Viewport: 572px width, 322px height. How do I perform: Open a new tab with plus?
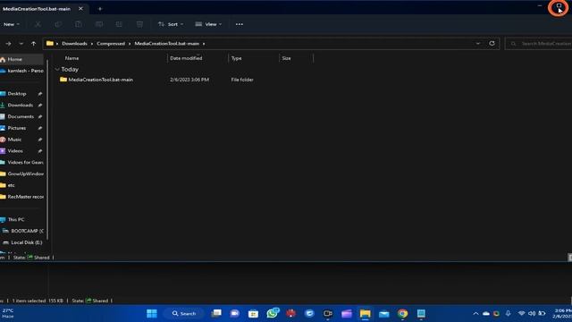coord(100,9)
